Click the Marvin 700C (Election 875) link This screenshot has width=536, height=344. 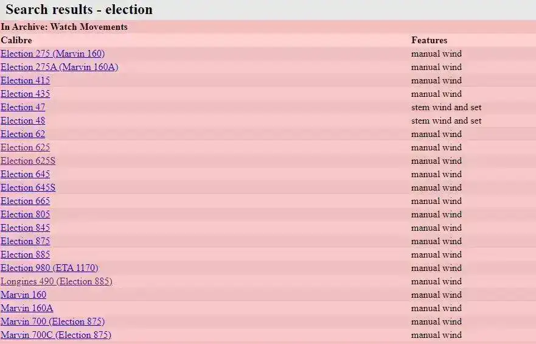coord(56,335)
